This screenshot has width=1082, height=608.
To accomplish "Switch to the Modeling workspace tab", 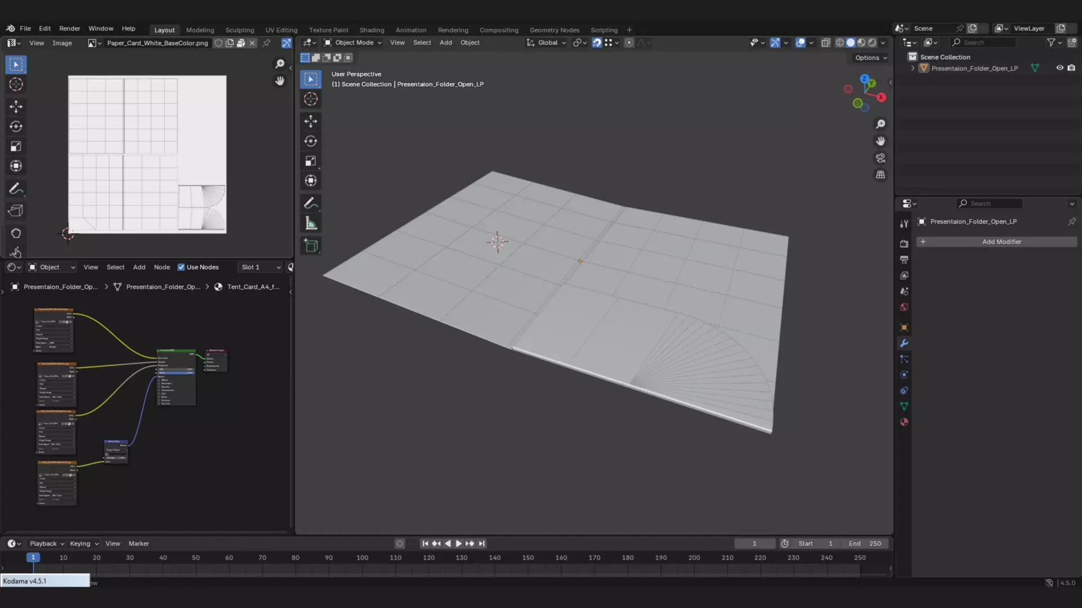I will [200, 30].
